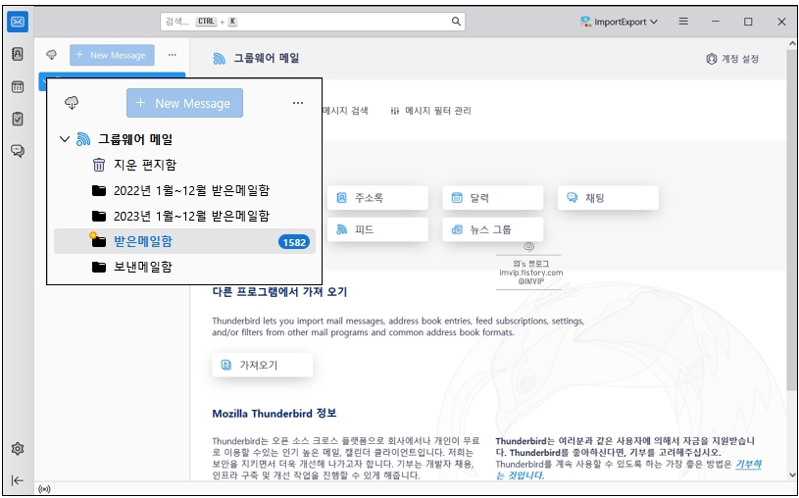This screenshot has width=799, height=498.
Task: Open 2022년 1월~12월 받은메일함 folder
Action: click(x=185, y=190)
